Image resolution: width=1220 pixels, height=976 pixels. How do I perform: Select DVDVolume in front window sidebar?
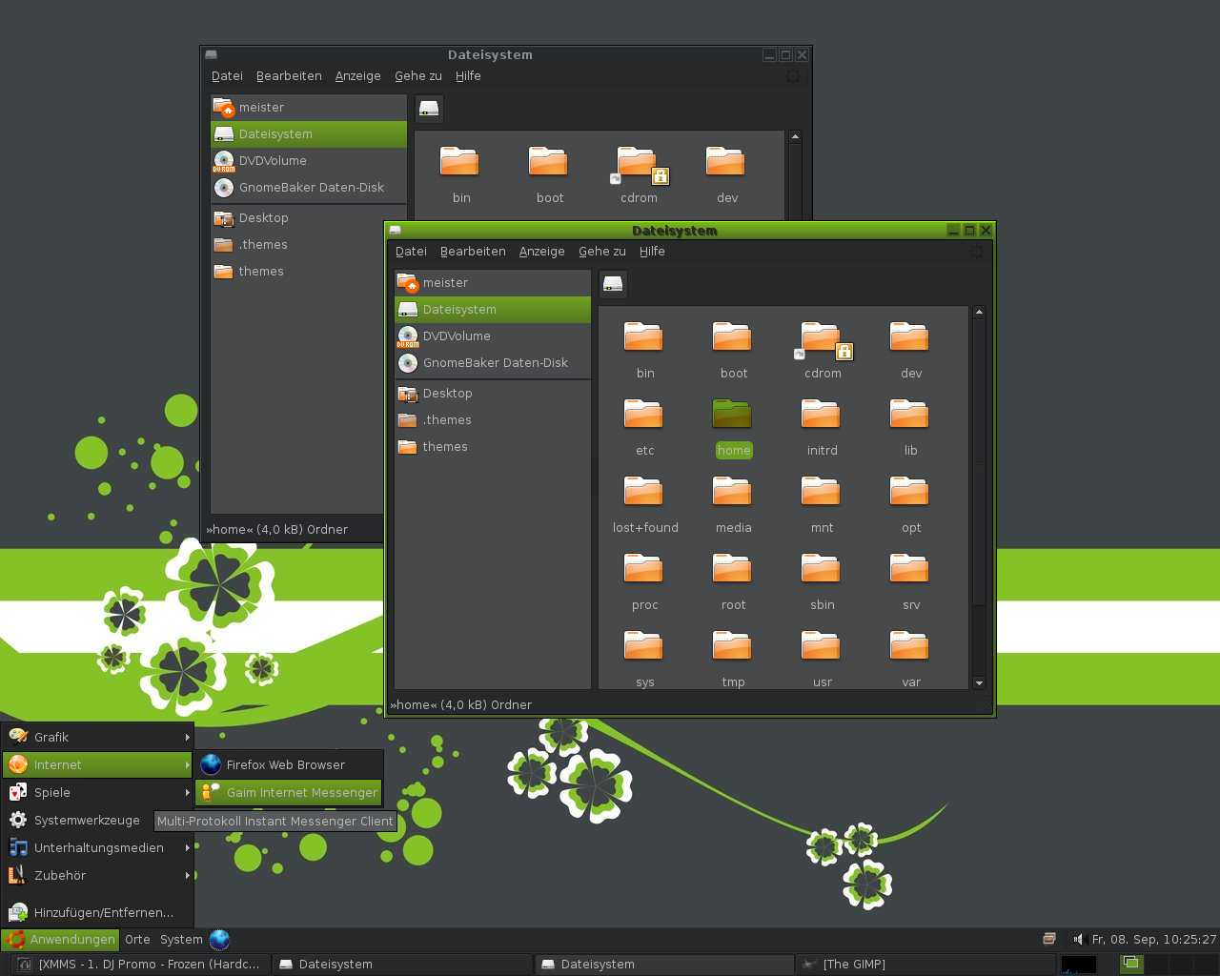[493, 335]
